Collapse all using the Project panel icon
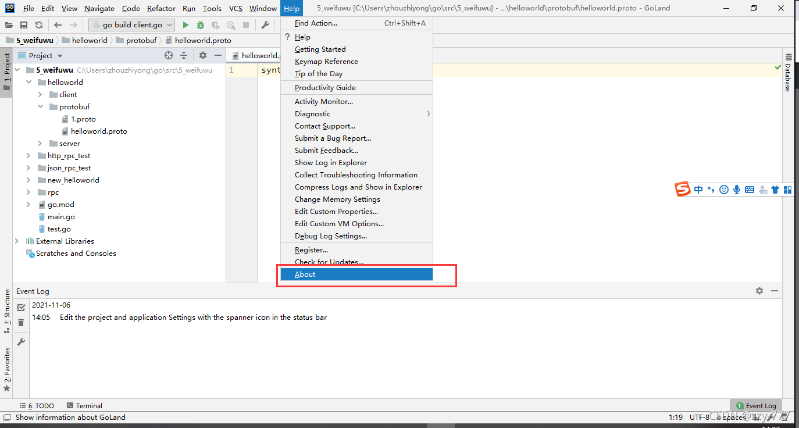Screen dimensions: 799x428 184,55
